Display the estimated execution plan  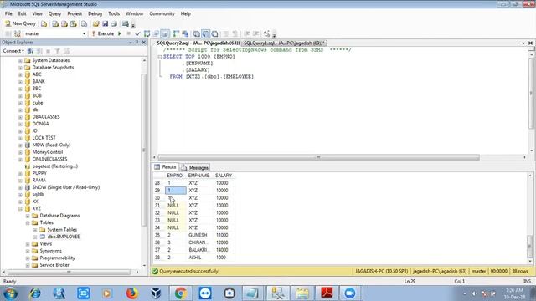(147, 33)
